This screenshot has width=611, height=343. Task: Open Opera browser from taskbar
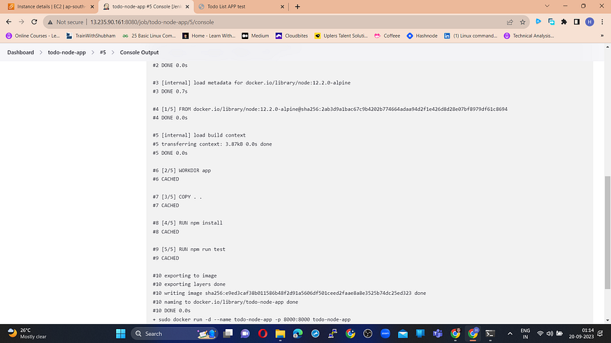tap(263, 334)
